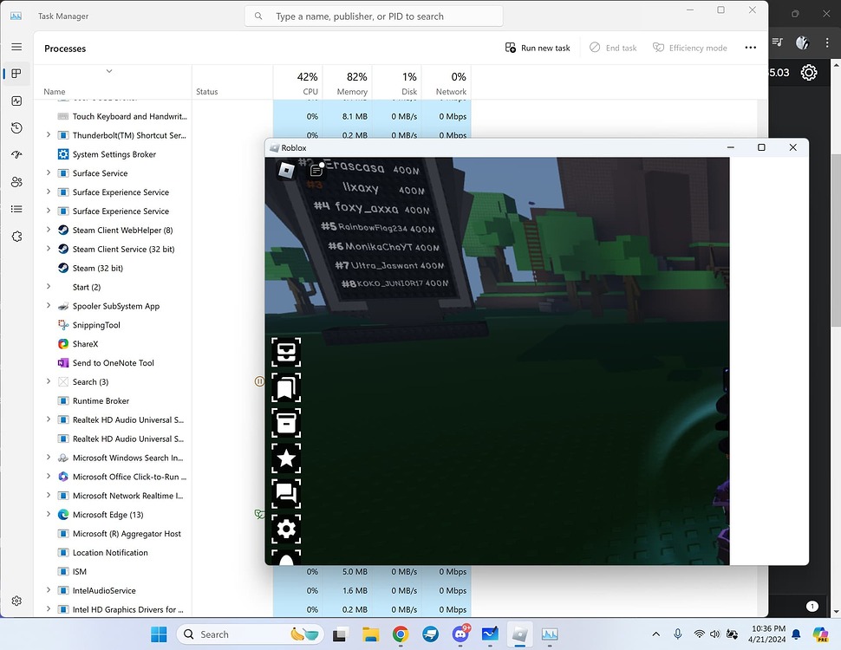Collapse the Search (3) process group
The width and height of the screenshot is (841, 650).
point(47,381)
